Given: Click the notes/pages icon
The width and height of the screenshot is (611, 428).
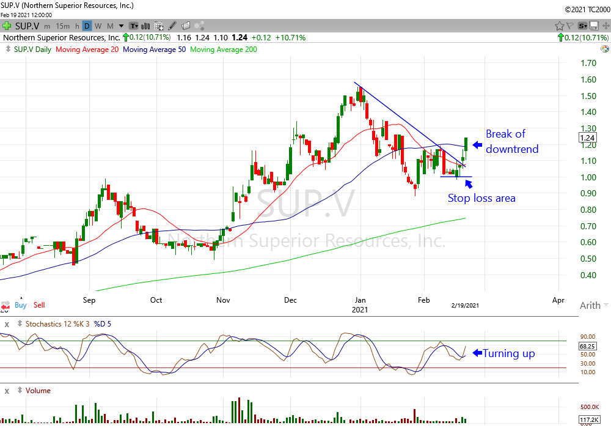Looking at the screenshot, I should pos(186,26).
